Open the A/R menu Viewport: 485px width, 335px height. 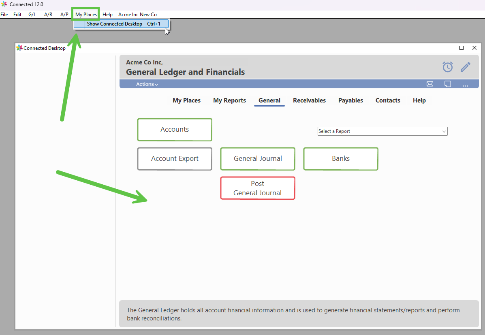click(x=48, y=15)
